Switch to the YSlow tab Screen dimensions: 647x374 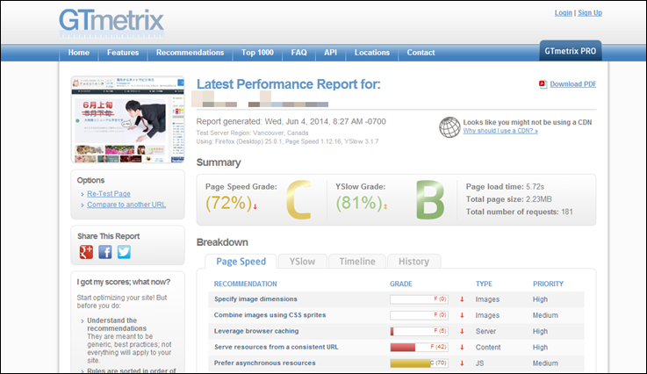coord(302,262)
